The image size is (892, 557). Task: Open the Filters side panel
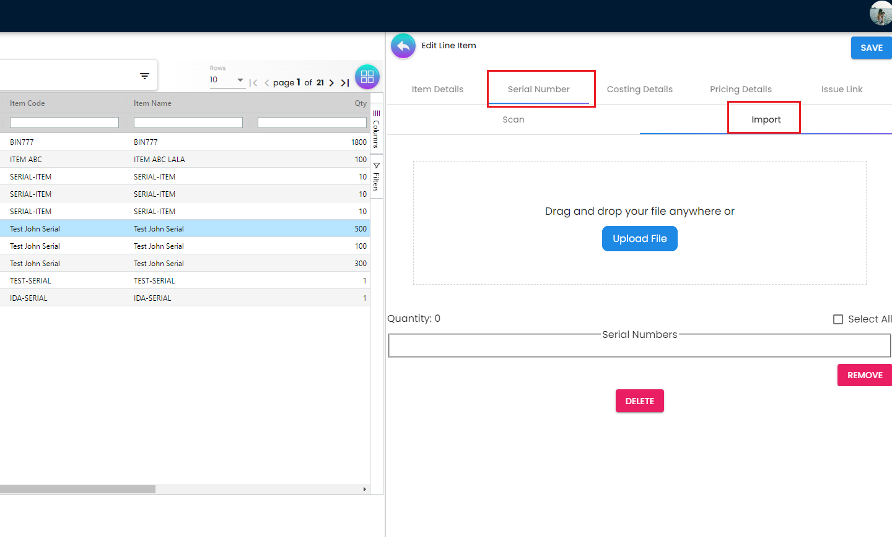tap(376, 177)
